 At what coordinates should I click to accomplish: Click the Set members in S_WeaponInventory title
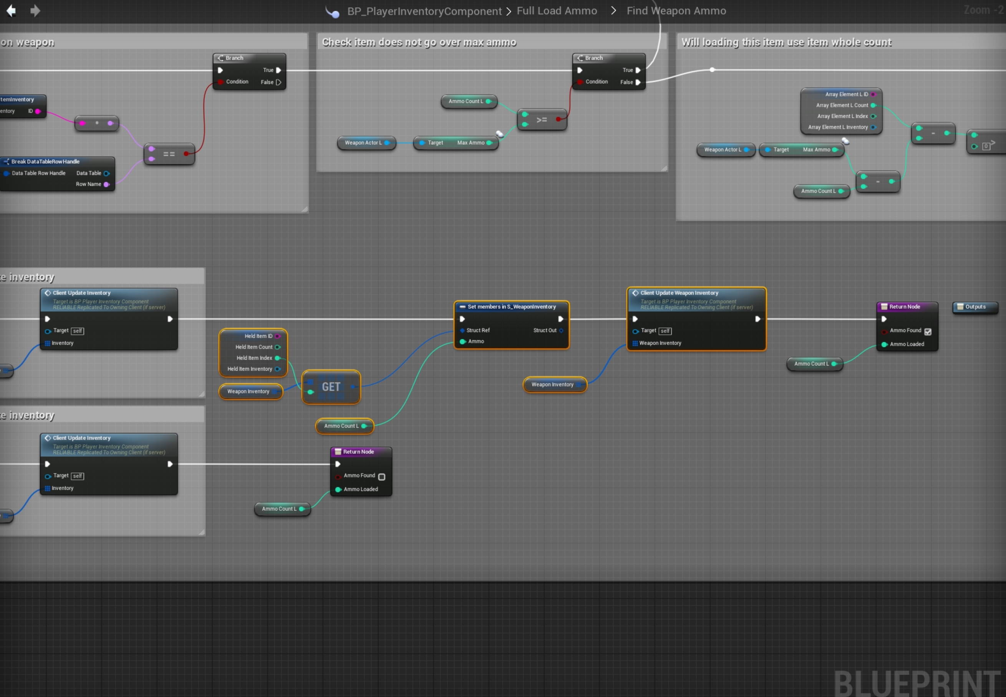(511, 307)
